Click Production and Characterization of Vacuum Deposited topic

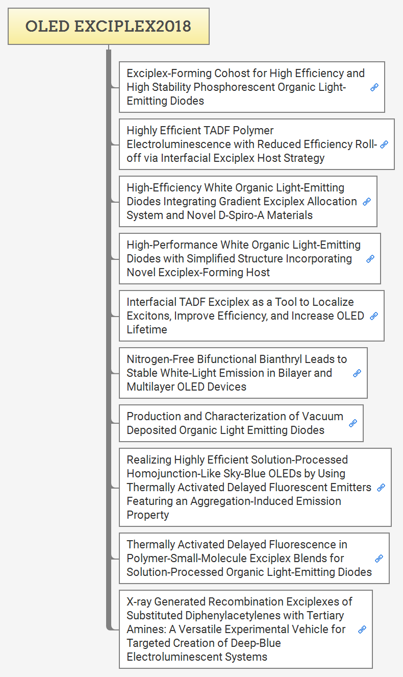(x=234, y=423)
